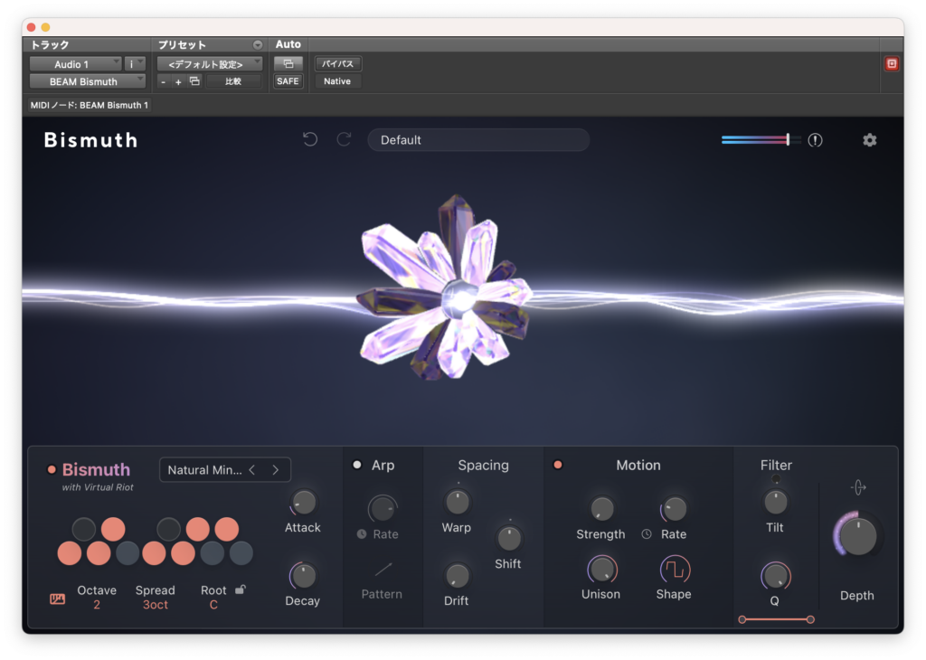Open the Natural Min... scale selector

[x=225, y=469]
